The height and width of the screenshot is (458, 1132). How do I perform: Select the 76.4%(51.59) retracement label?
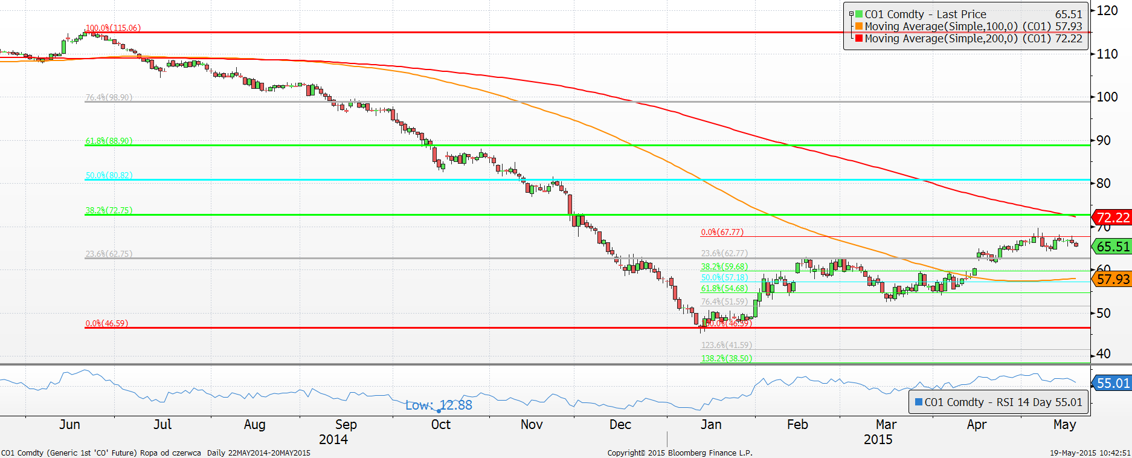click(x=724, y=302)
